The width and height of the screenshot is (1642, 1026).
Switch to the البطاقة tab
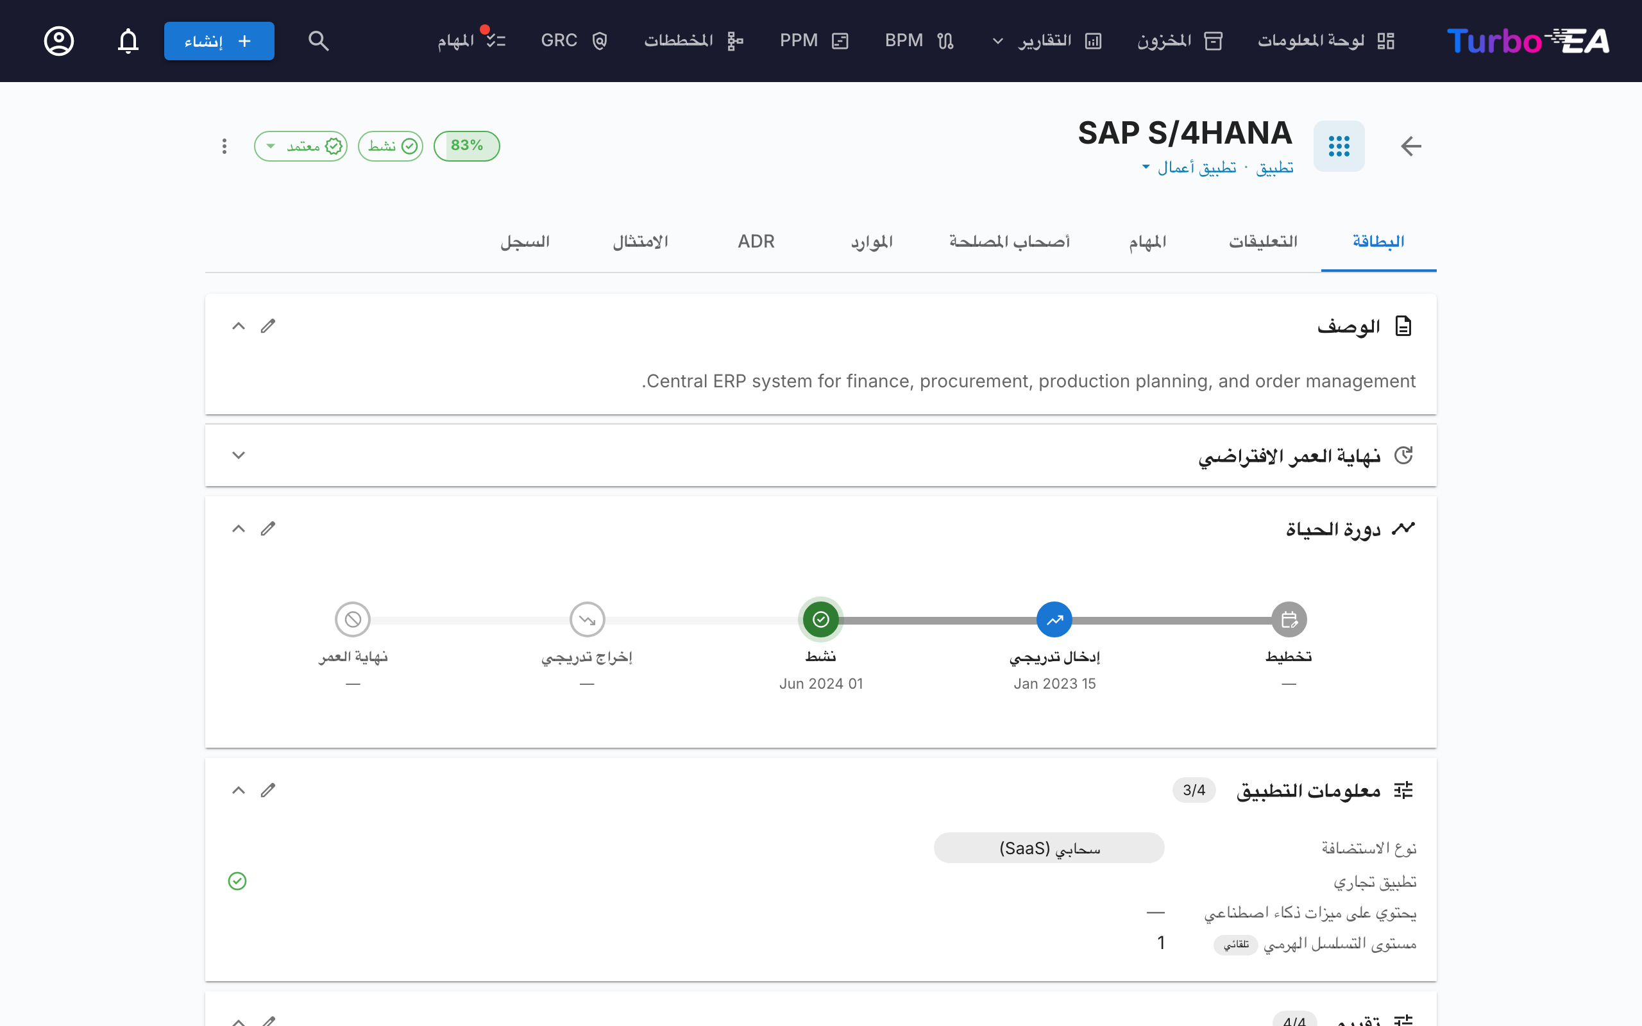pos(1378,242)
